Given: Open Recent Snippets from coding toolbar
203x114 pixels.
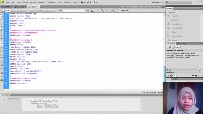Looking at the screenshot, I should 2,65.
